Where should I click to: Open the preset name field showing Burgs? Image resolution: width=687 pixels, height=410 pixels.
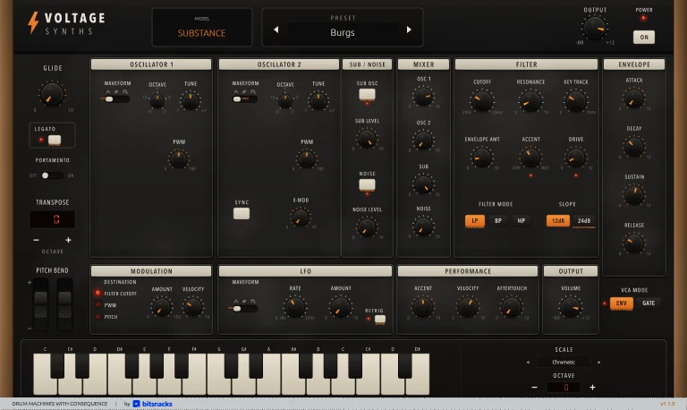(x=343, y=32)
